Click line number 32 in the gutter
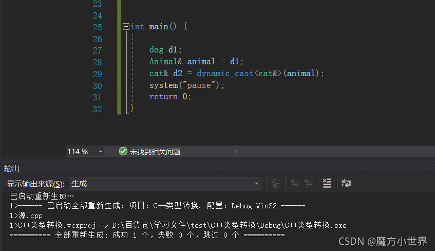 click(97, 109)
